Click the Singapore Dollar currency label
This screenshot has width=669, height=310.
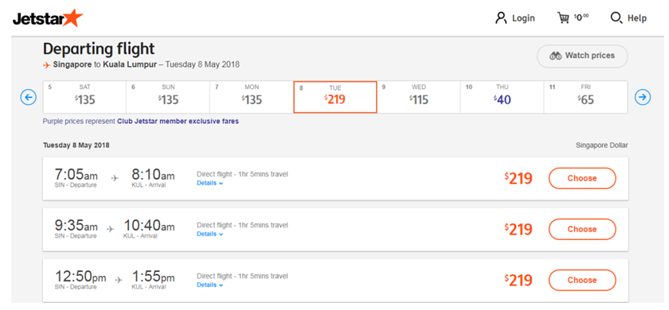coord(601,145)
